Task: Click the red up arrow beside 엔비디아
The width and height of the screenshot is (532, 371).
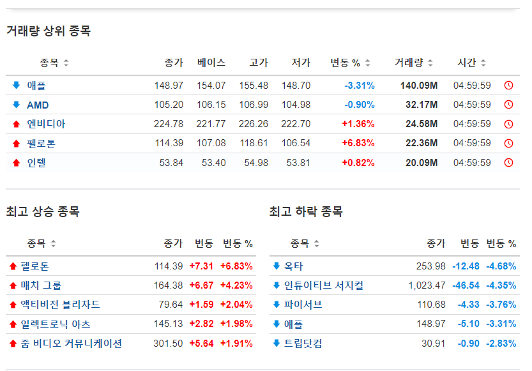Action: pyautogui.click(x=17, y=124)
